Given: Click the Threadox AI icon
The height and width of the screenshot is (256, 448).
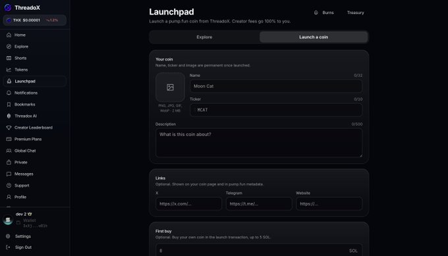Looking at the screenshot, I should [9, 116].
